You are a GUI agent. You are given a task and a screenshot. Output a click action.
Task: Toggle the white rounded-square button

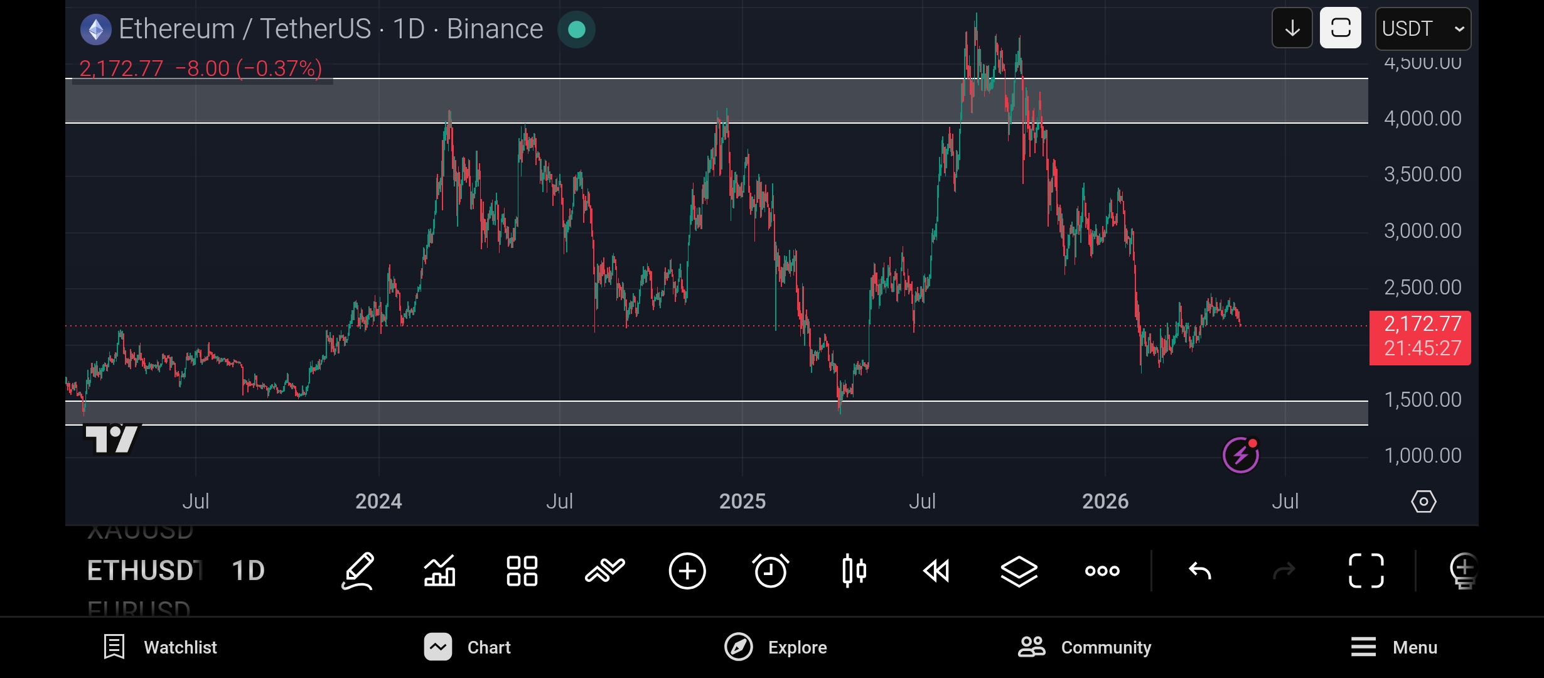(x=1341, y=28)
